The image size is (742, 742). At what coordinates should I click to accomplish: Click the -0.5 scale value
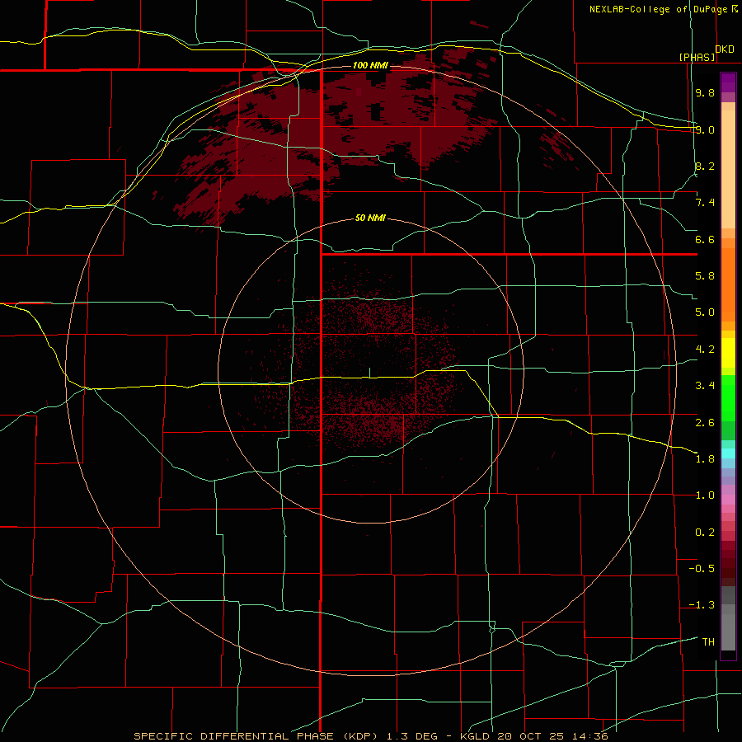point(702,568)
